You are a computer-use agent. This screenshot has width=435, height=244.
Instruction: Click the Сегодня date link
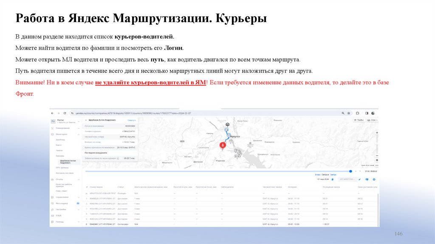[325, 175]
